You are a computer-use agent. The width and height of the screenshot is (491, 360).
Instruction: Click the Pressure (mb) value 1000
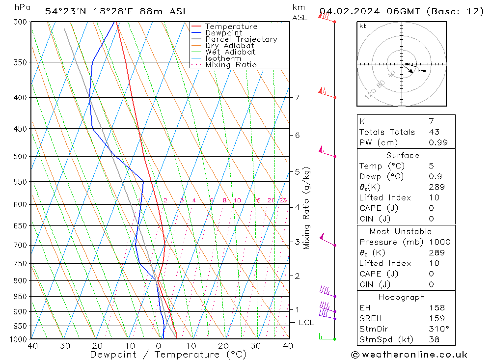[439, 242]
